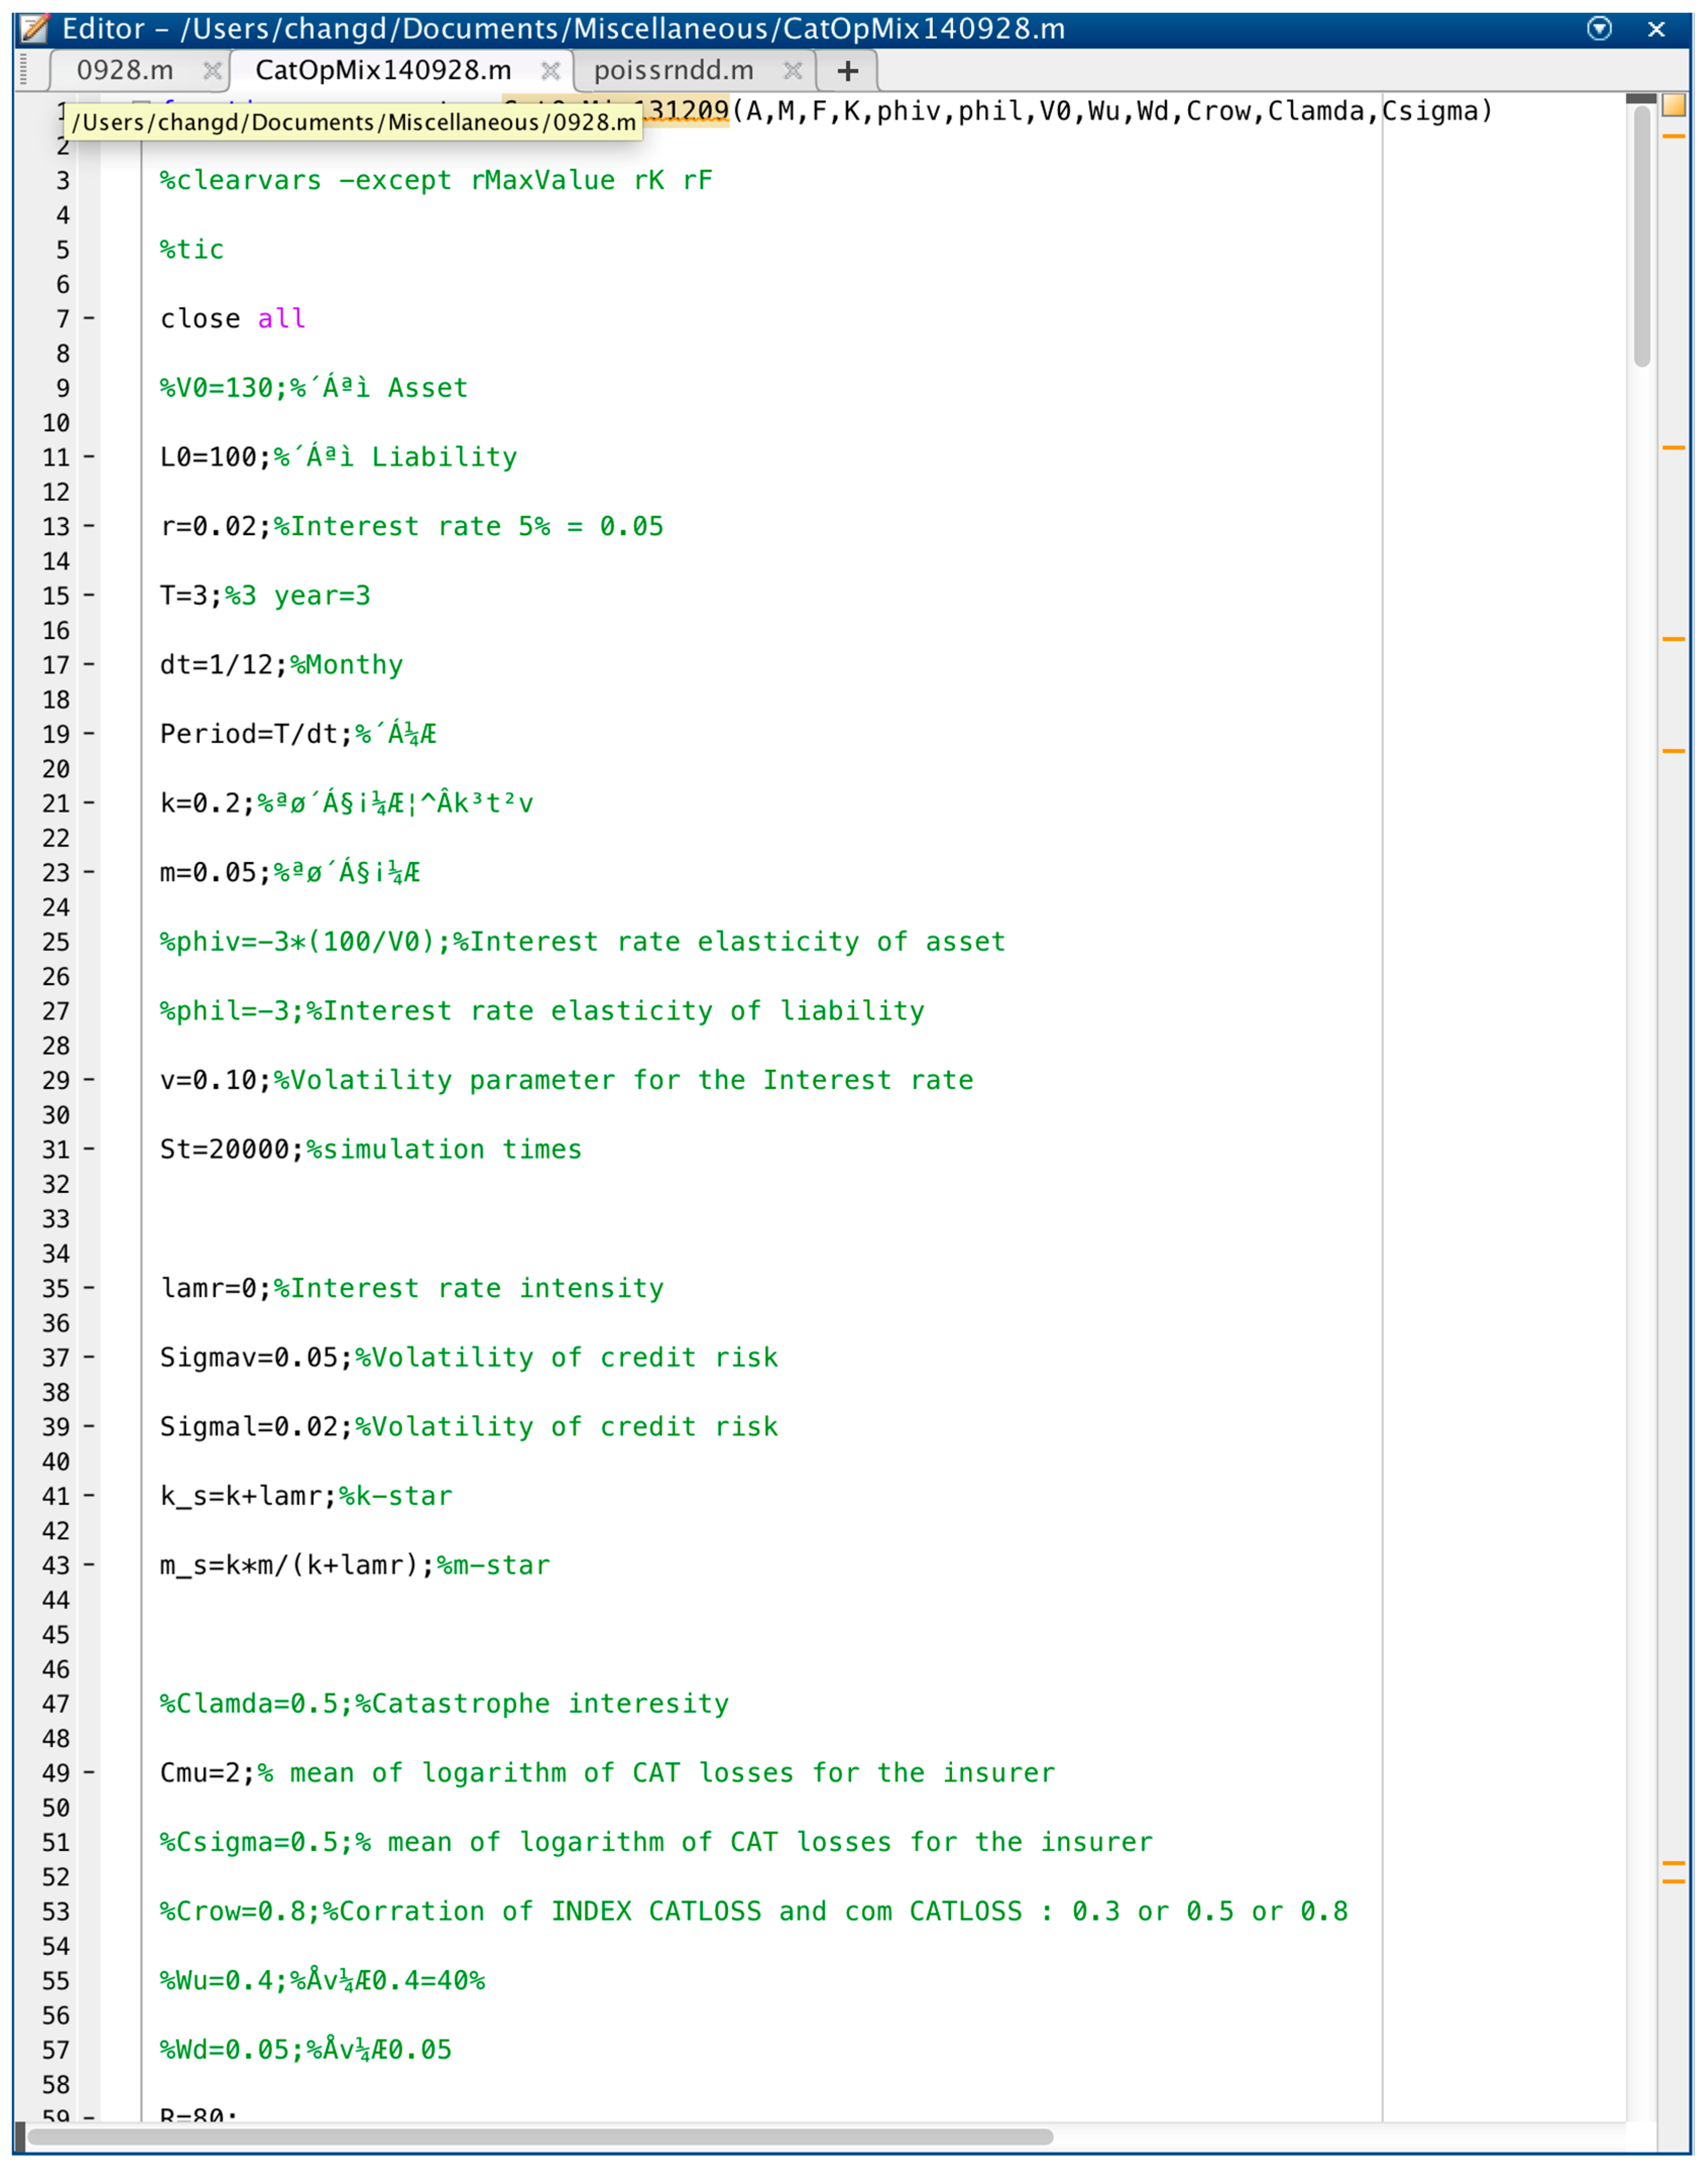Click the editor pencil icon in title bar
Viewport: 1708px width, 2164px height.
34,28
